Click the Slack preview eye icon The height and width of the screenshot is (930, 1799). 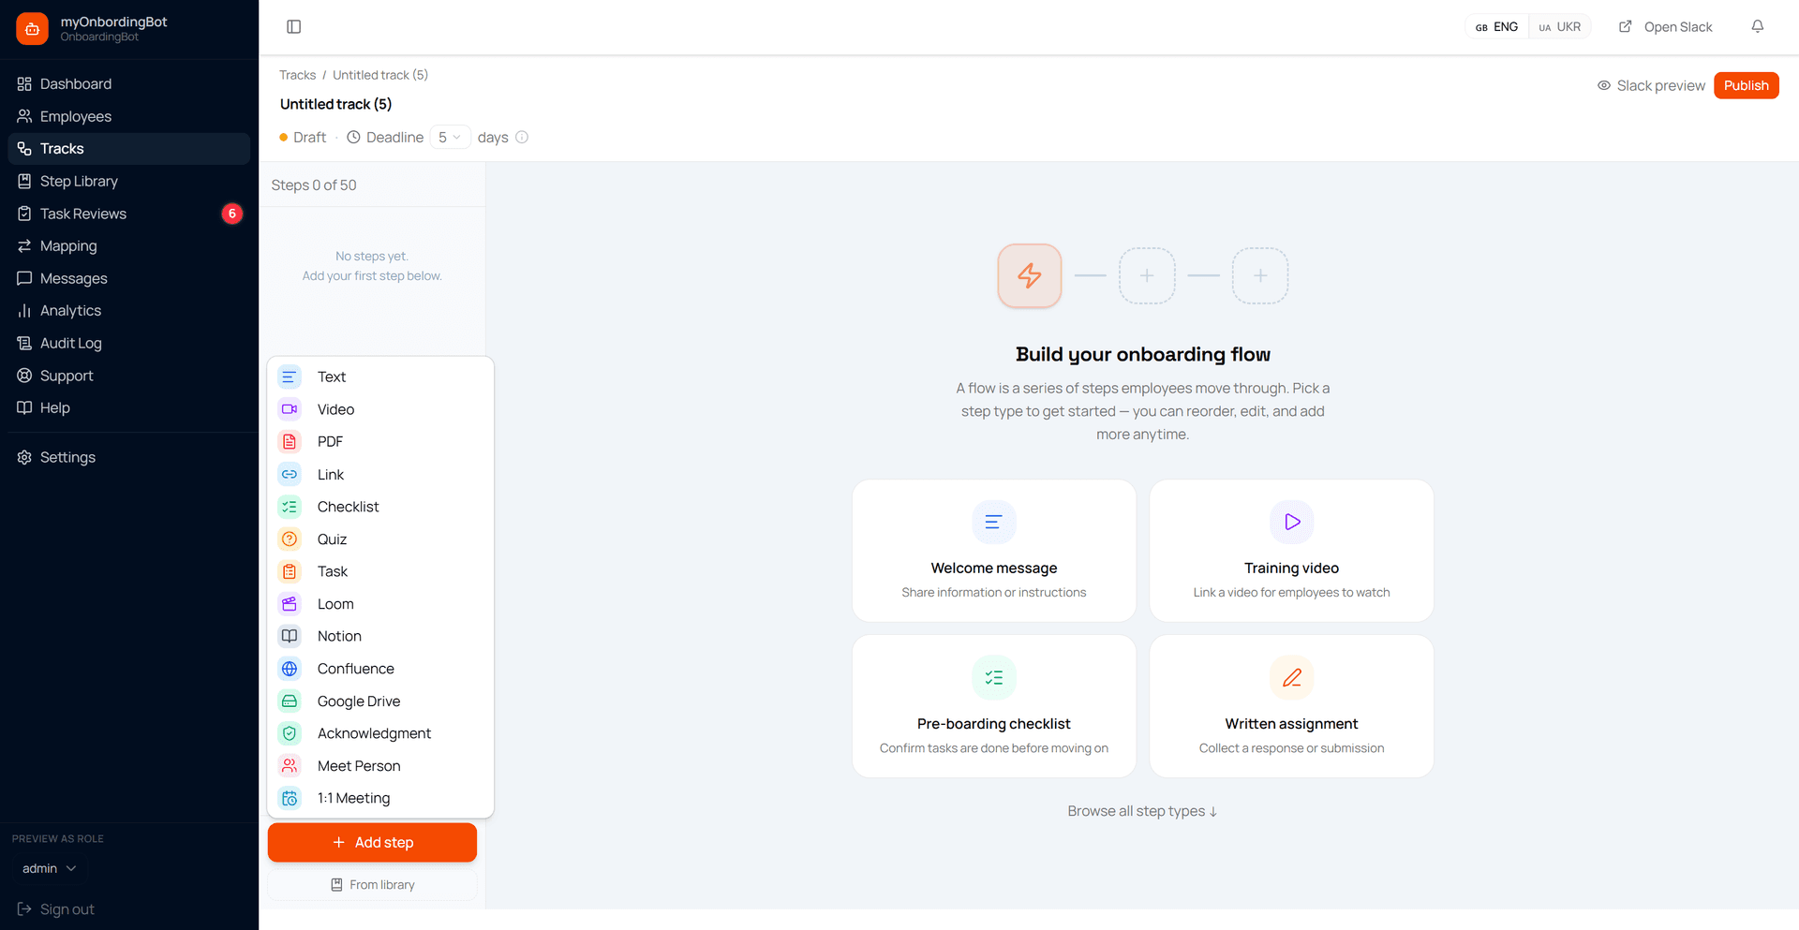click(1604, 85)
